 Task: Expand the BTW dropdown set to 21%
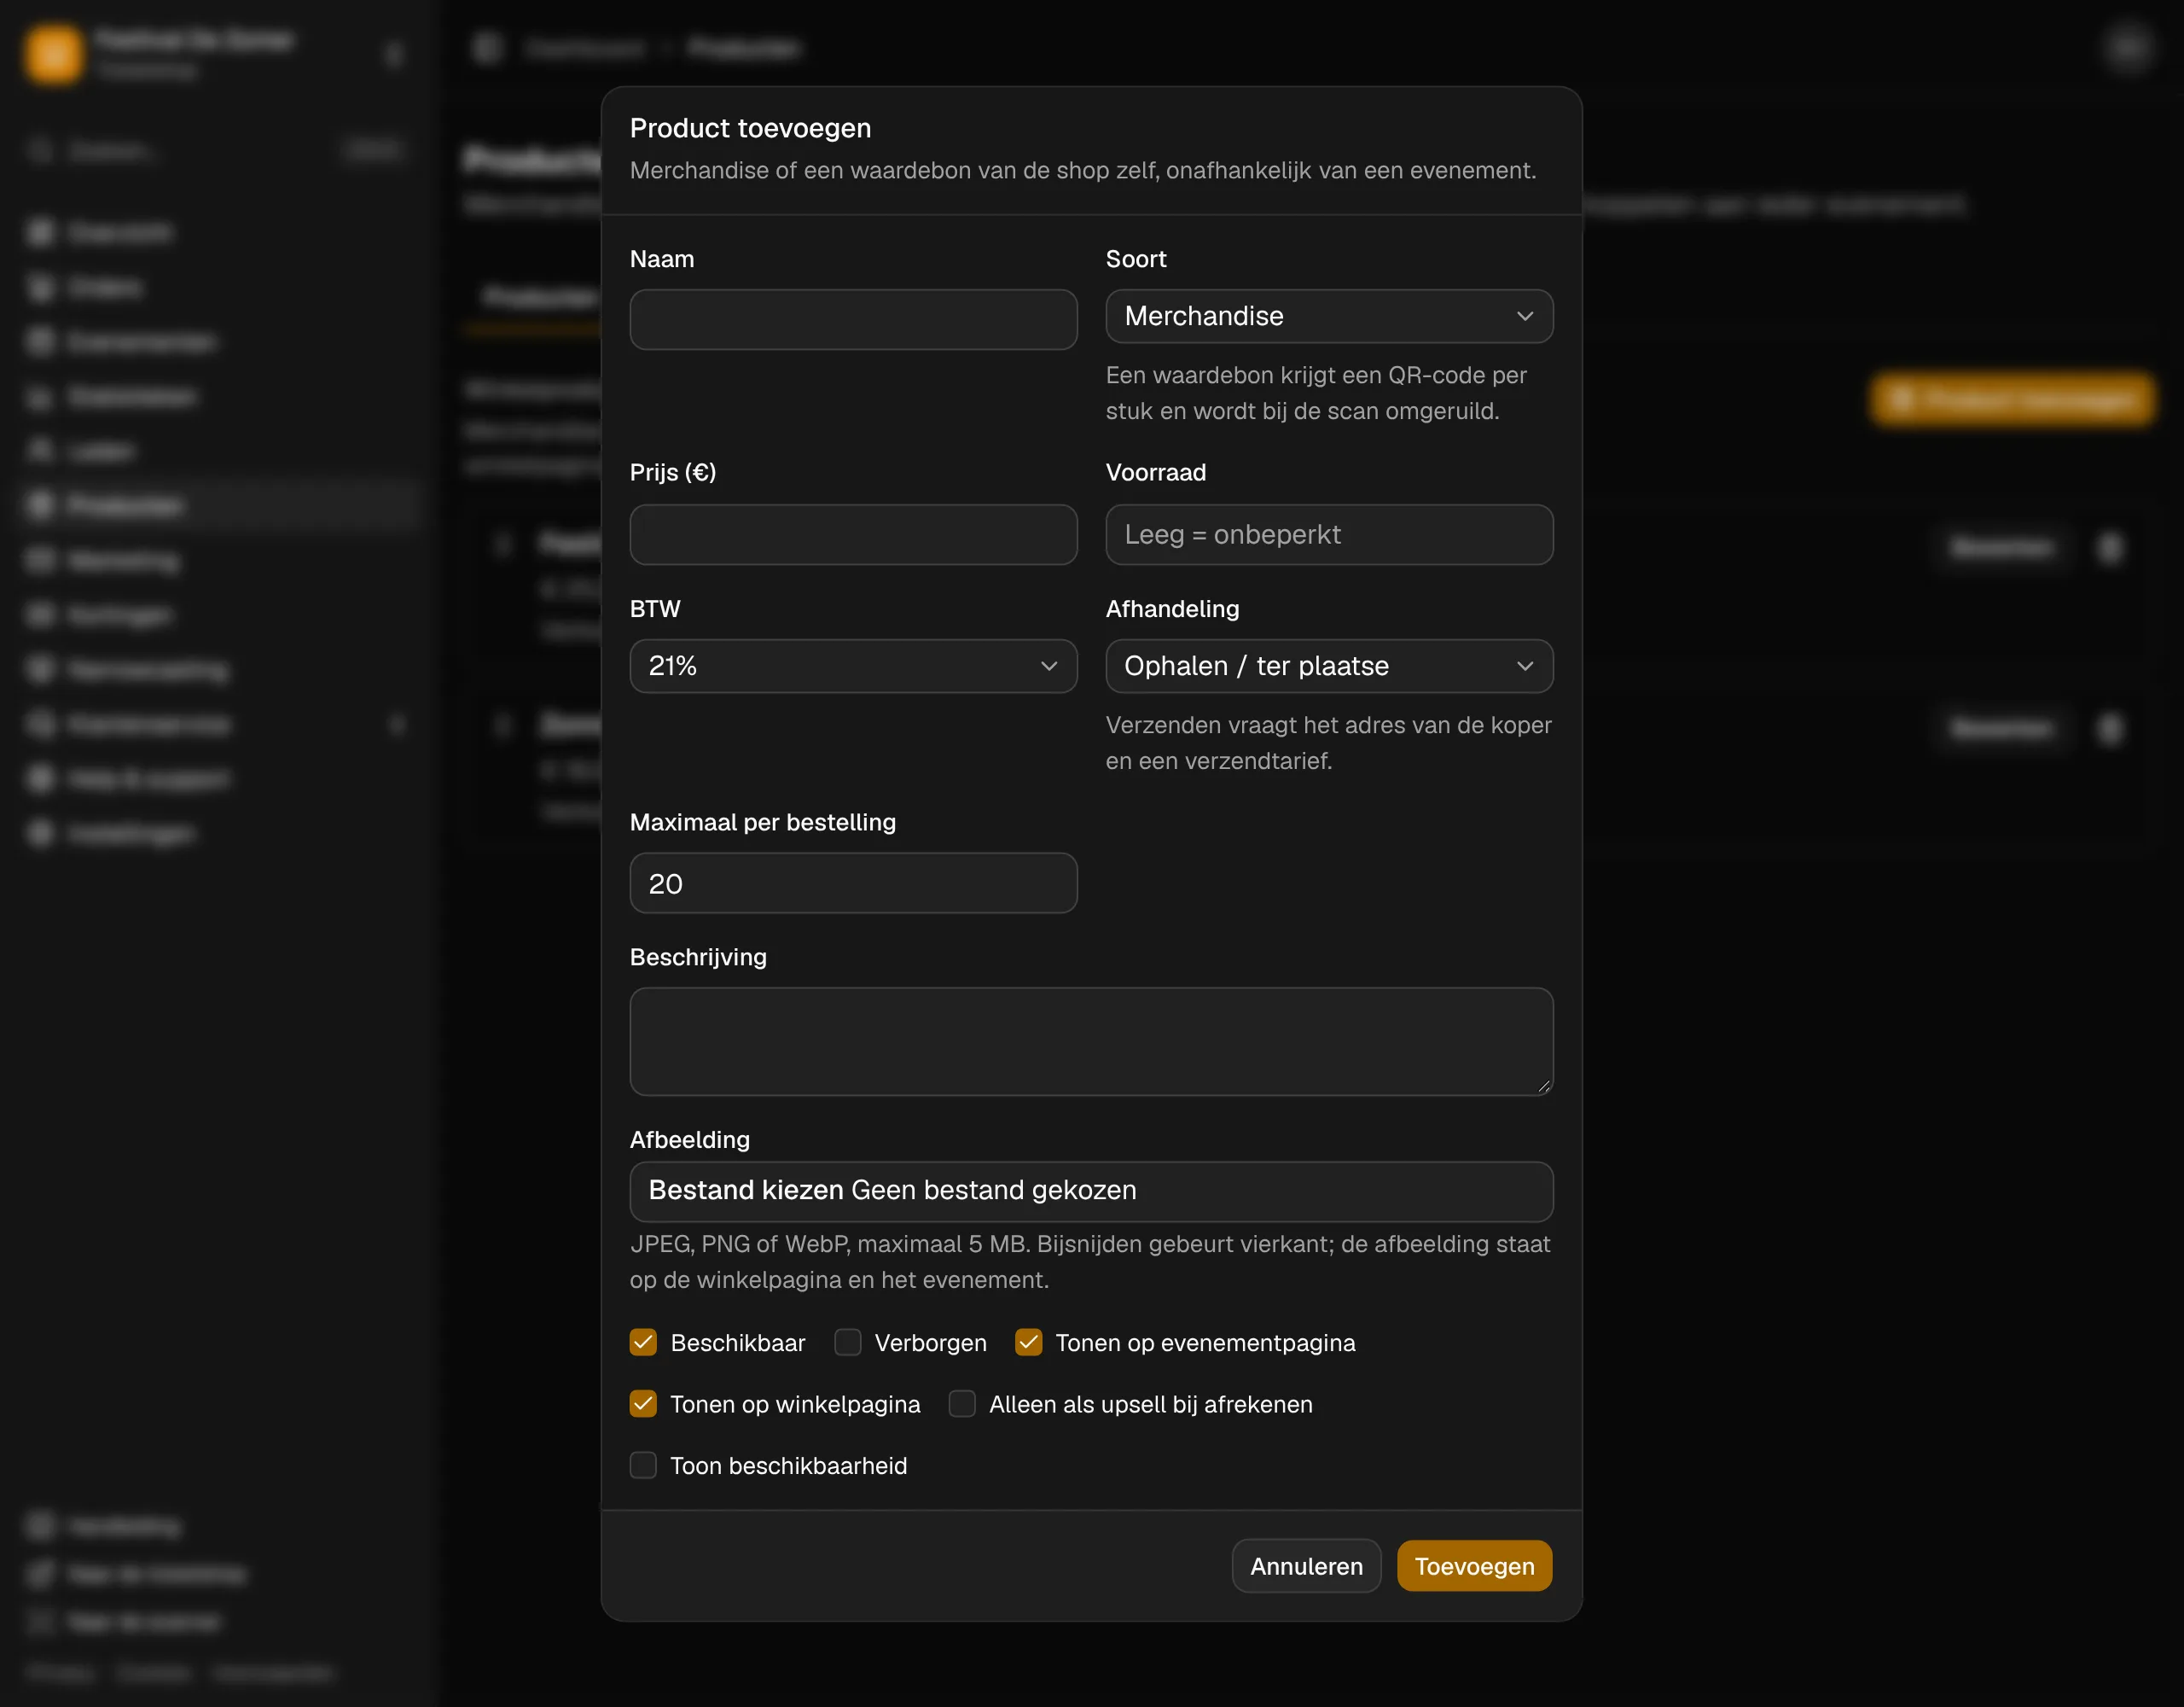click(853, 667)
